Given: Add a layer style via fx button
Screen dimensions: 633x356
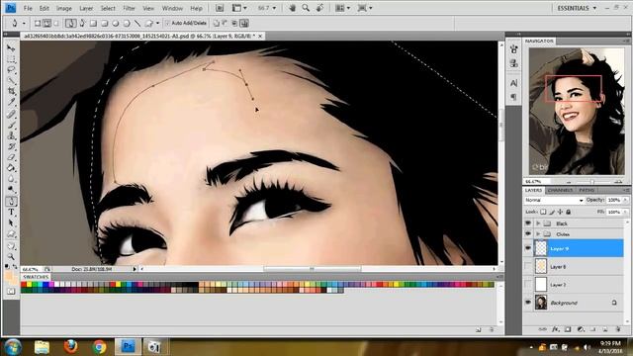Looking at the screenshot, I should tap(556, 329).
